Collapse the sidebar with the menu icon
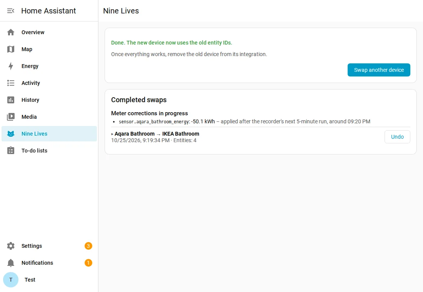The height and width of the screenshot is (292, 423). 11,11
